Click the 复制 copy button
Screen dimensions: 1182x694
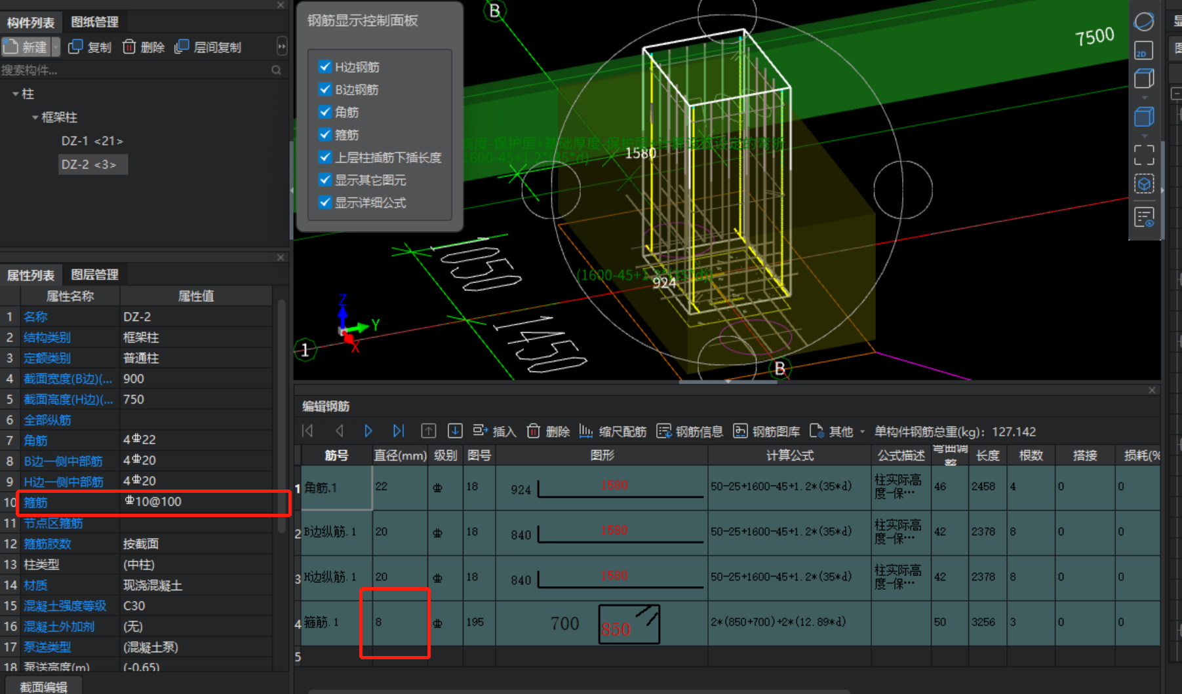coord(90,47)
